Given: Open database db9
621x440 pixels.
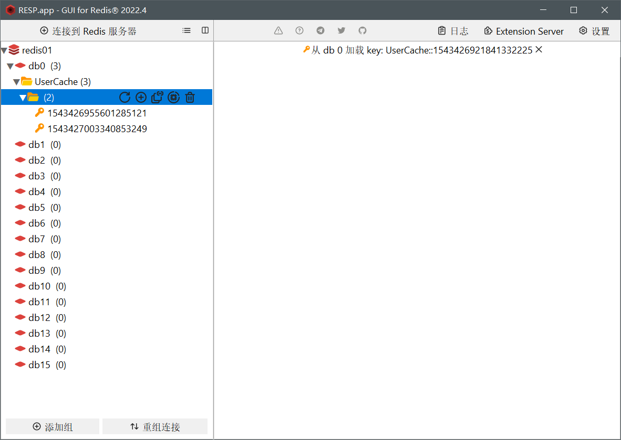Looking at the screenshot, I should pyautogui.click(x=38, y=271).
